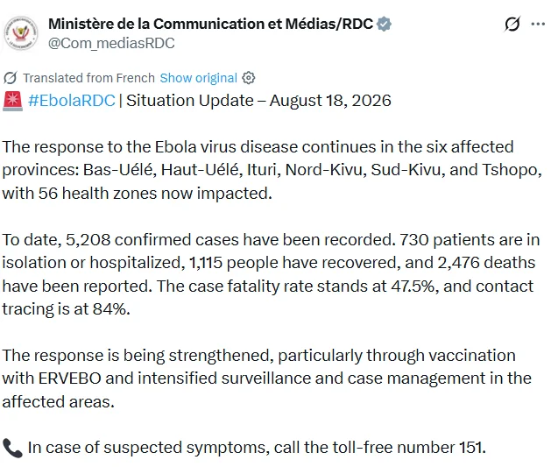This screenshot has height=467, width=551.
Task: Click the ministry's round profile avatar
Action: point(21,33)
